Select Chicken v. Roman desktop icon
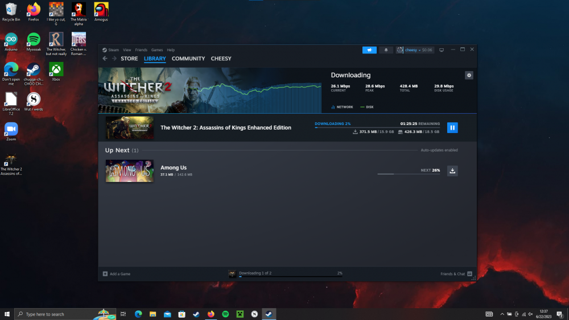Image resolution: width=569 pixels, height=320 pixels. pos(79,44)
